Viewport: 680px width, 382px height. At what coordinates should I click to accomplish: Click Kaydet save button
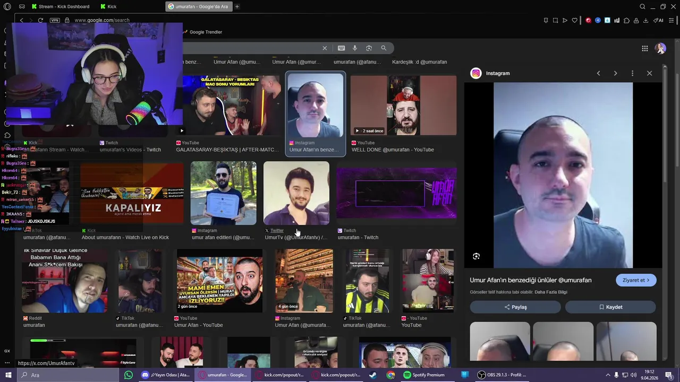(x=610, y=307)
